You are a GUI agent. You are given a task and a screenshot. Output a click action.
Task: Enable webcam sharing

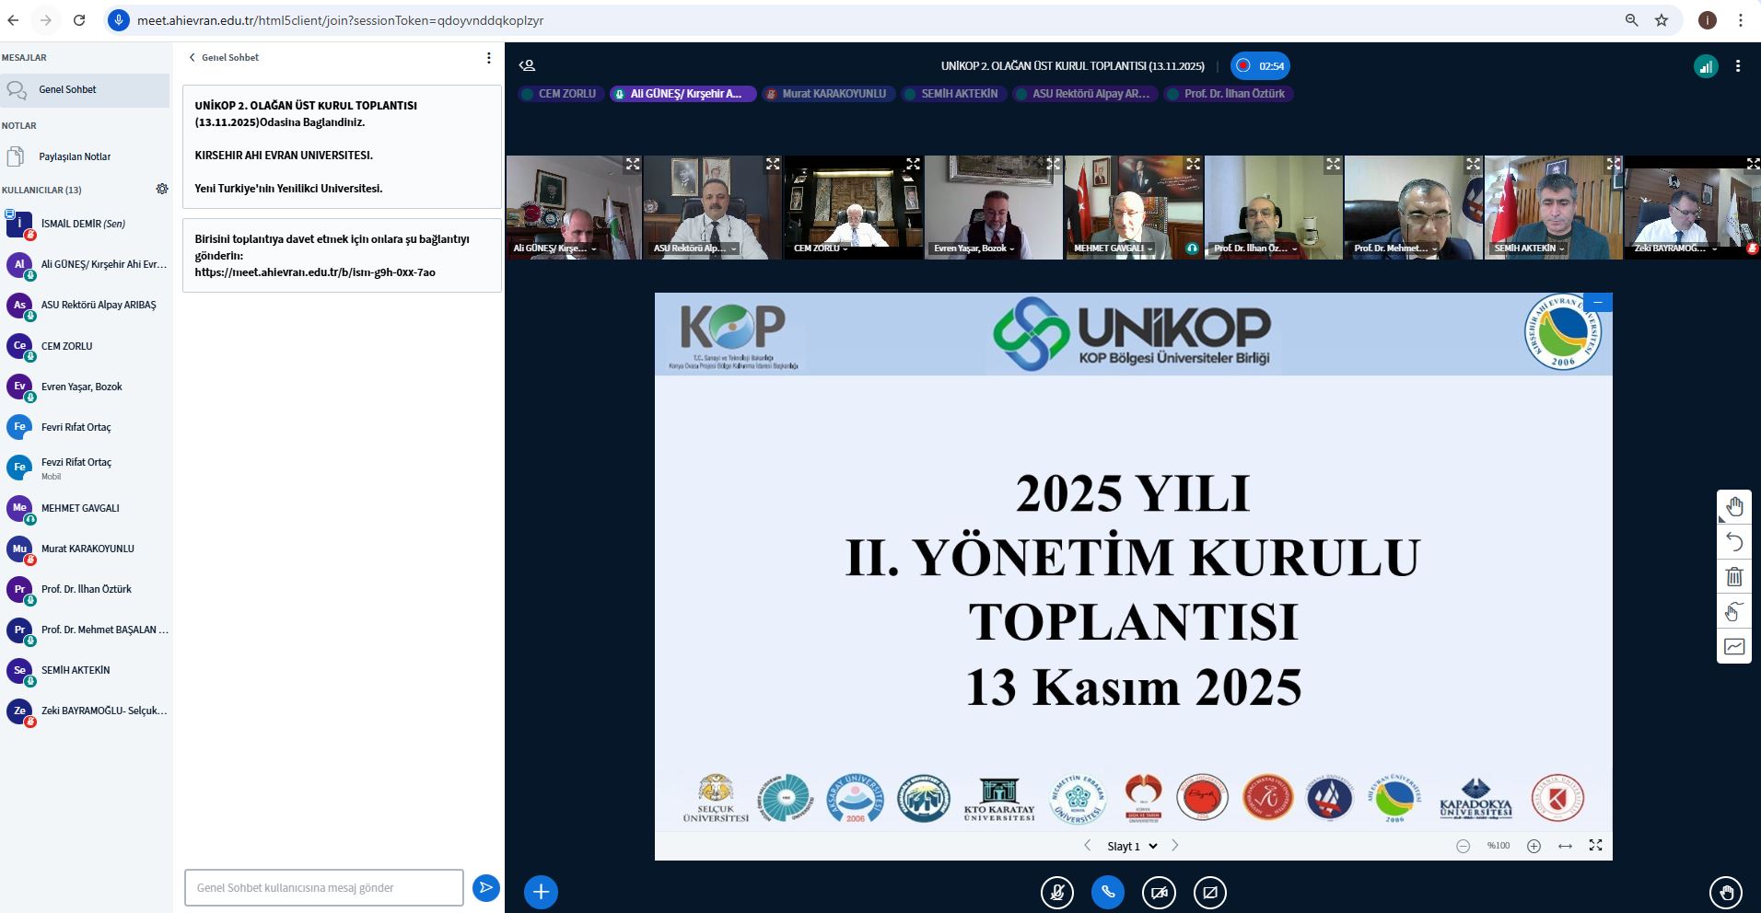(1160, 892)
